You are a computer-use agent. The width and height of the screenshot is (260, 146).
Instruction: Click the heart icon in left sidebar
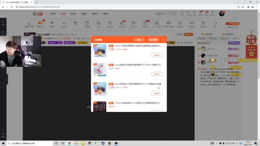click(3, 22)
